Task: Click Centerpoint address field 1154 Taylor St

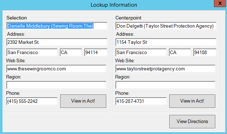Action: [166, 42]
